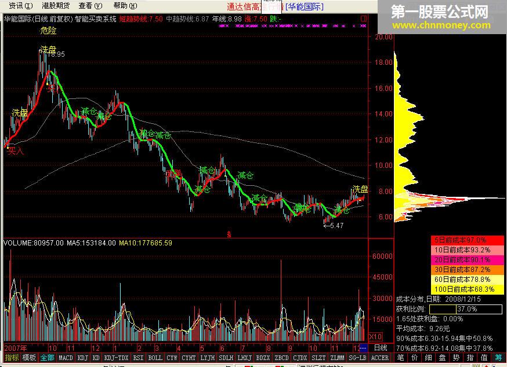Viewport: 507px width, 367px height.
Task: Click the 平均成本: 9.26元 text
Action: pyautogui.click(x=423, y=329)
